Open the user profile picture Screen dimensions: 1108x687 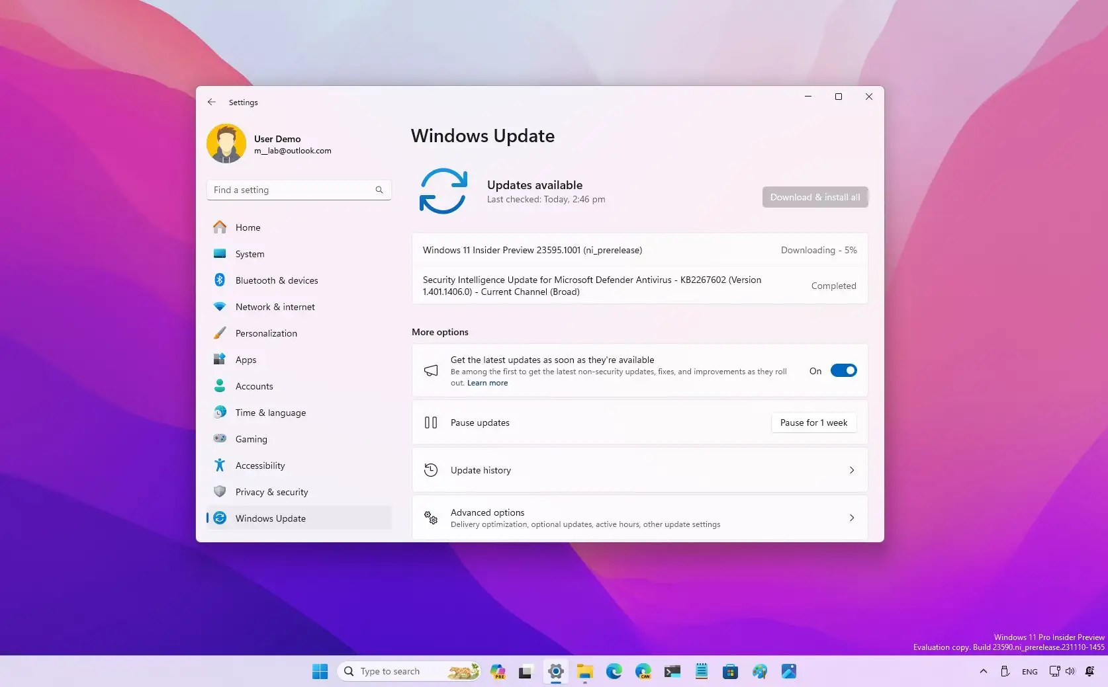click(226, 143)
